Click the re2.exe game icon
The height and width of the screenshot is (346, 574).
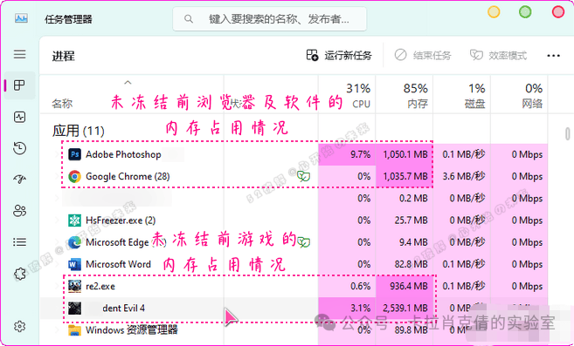pos(74,286)
